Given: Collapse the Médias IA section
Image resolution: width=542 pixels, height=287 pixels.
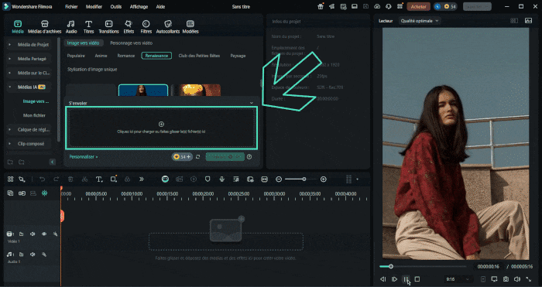Looking at the screenshot, I should [x=9, y=87].
